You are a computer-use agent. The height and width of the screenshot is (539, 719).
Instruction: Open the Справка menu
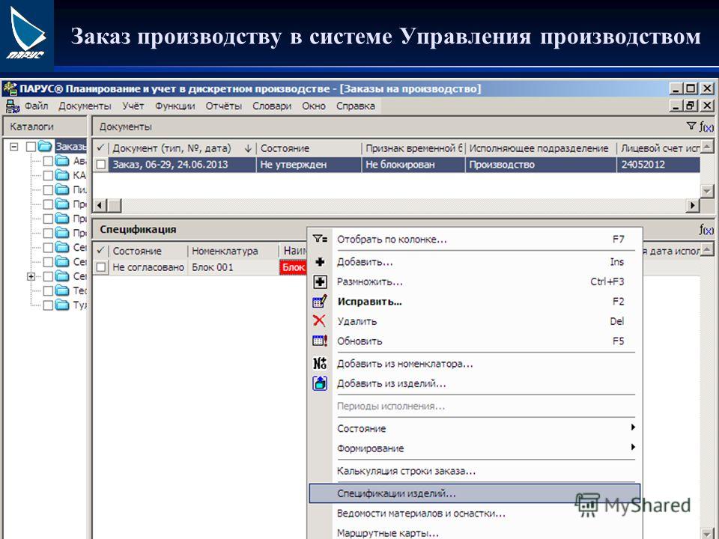pyautogui.click(x=355, y=106)
